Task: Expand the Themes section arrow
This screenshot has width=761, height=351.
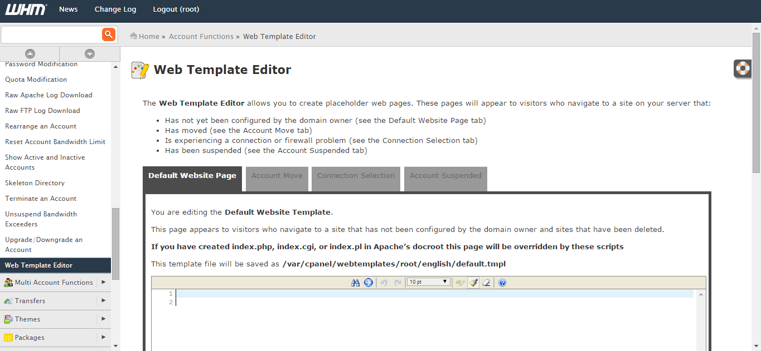Action: pos(103,319)
